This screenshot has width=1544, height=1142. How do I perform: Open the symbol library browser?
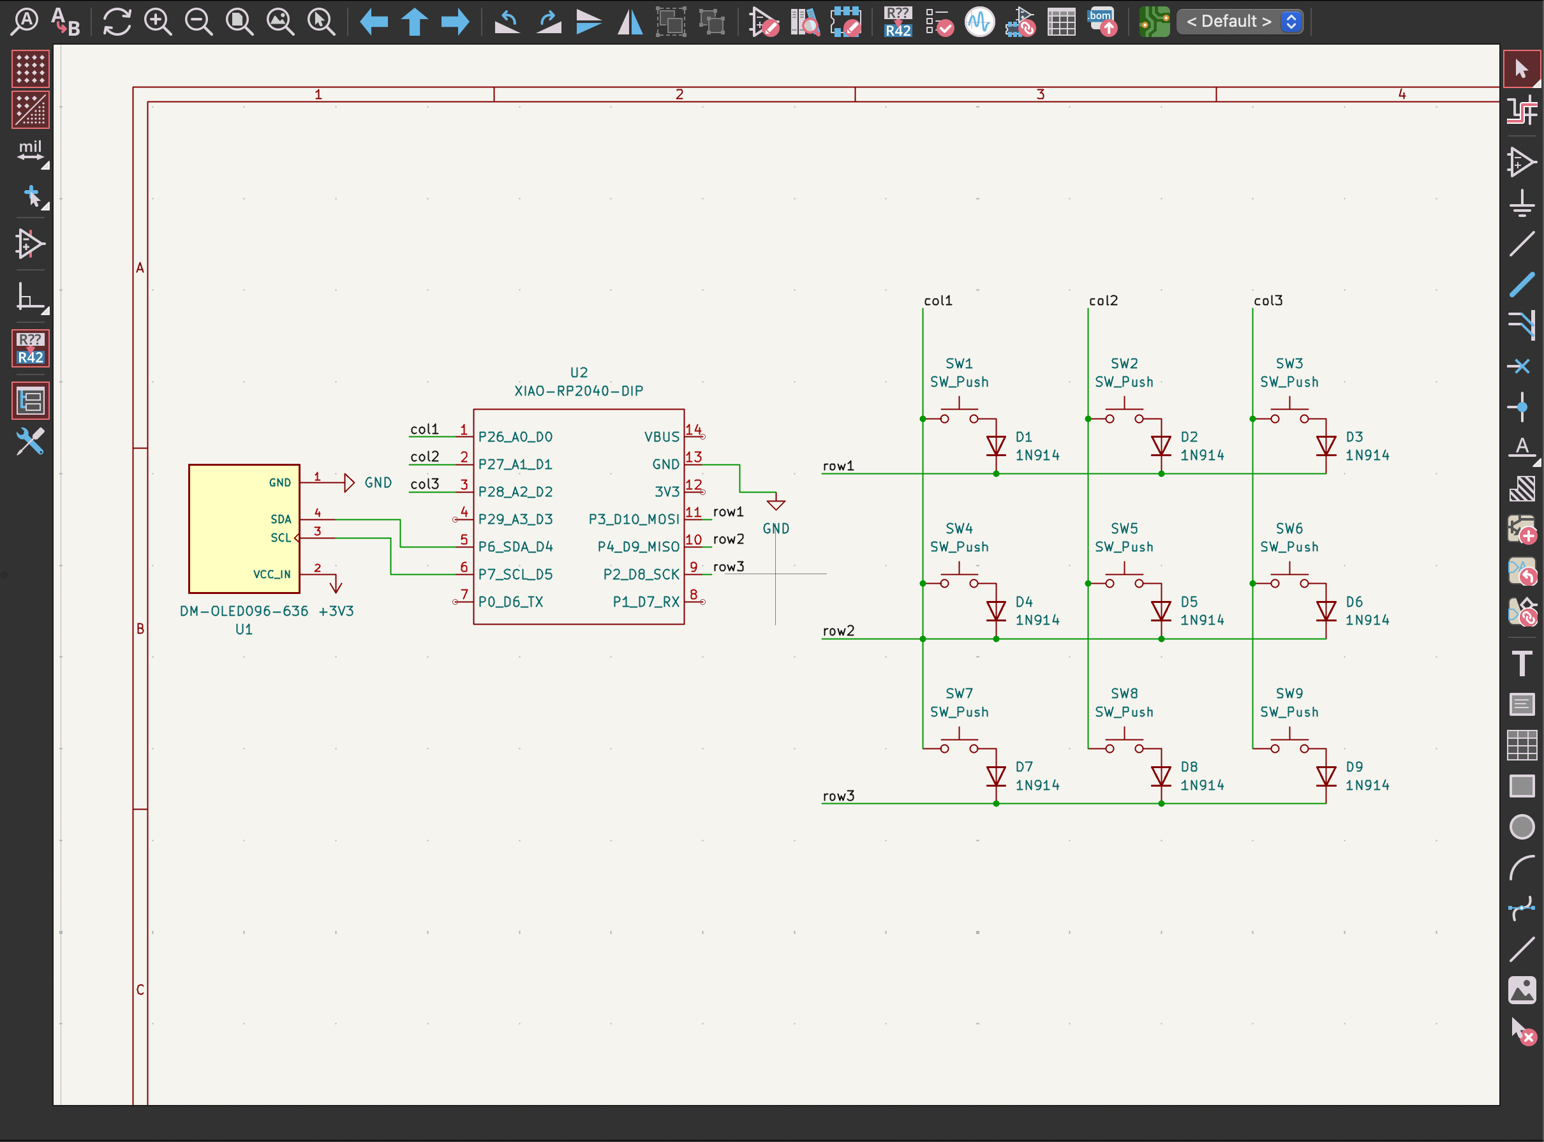805,22
